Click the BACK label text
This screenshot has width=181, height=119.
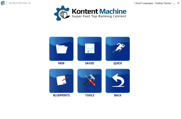[118, 95]
